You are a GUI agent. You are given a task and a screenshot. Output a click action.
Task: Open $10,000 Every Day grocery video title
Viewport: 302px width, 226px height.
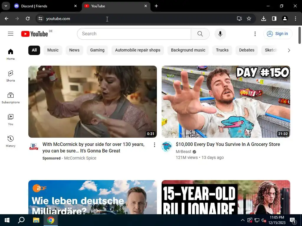coord(228,144)
